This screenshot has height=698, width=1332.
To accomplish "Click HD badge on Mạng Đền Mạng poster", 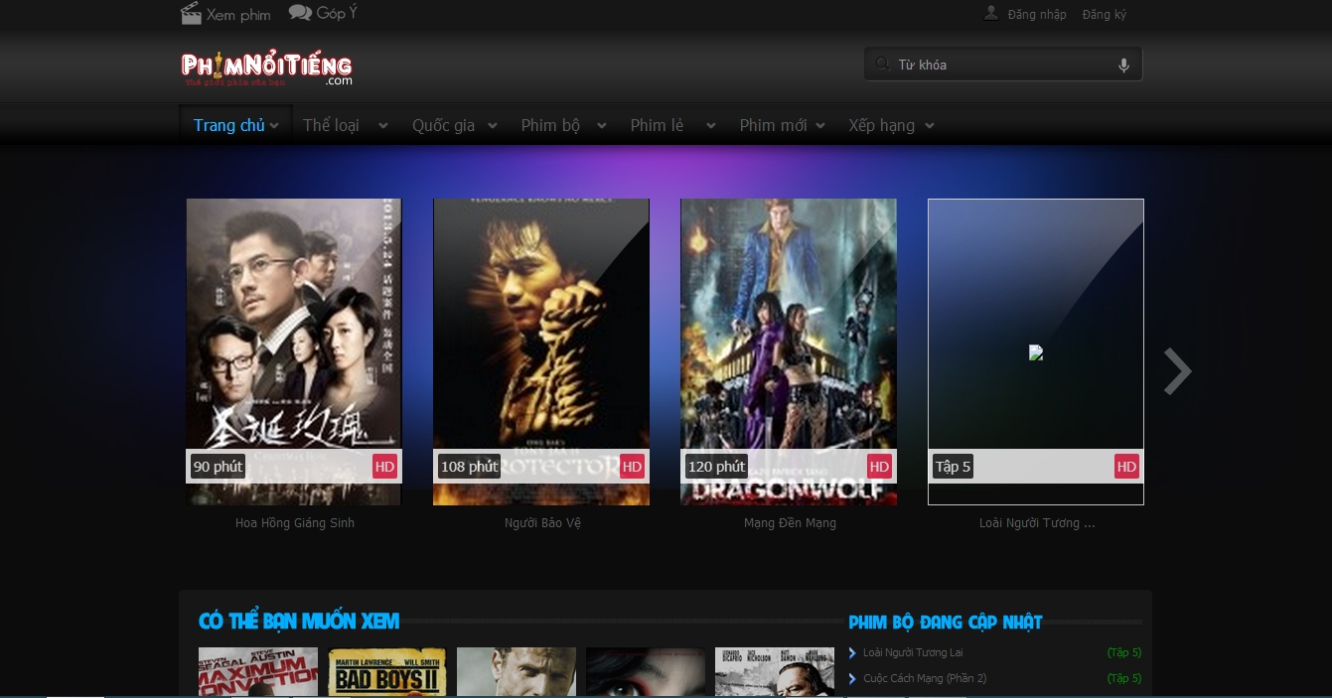I will (879, 467).
